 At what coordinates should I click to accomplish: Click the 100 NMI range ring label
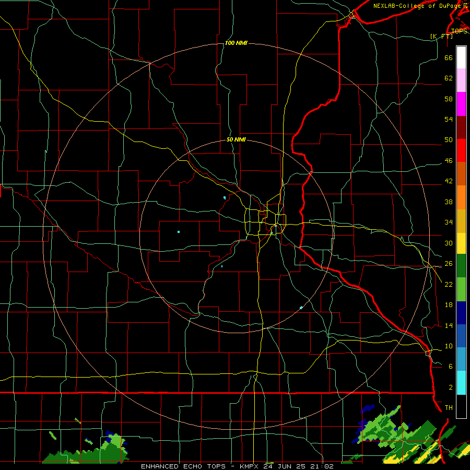[236, 43]
